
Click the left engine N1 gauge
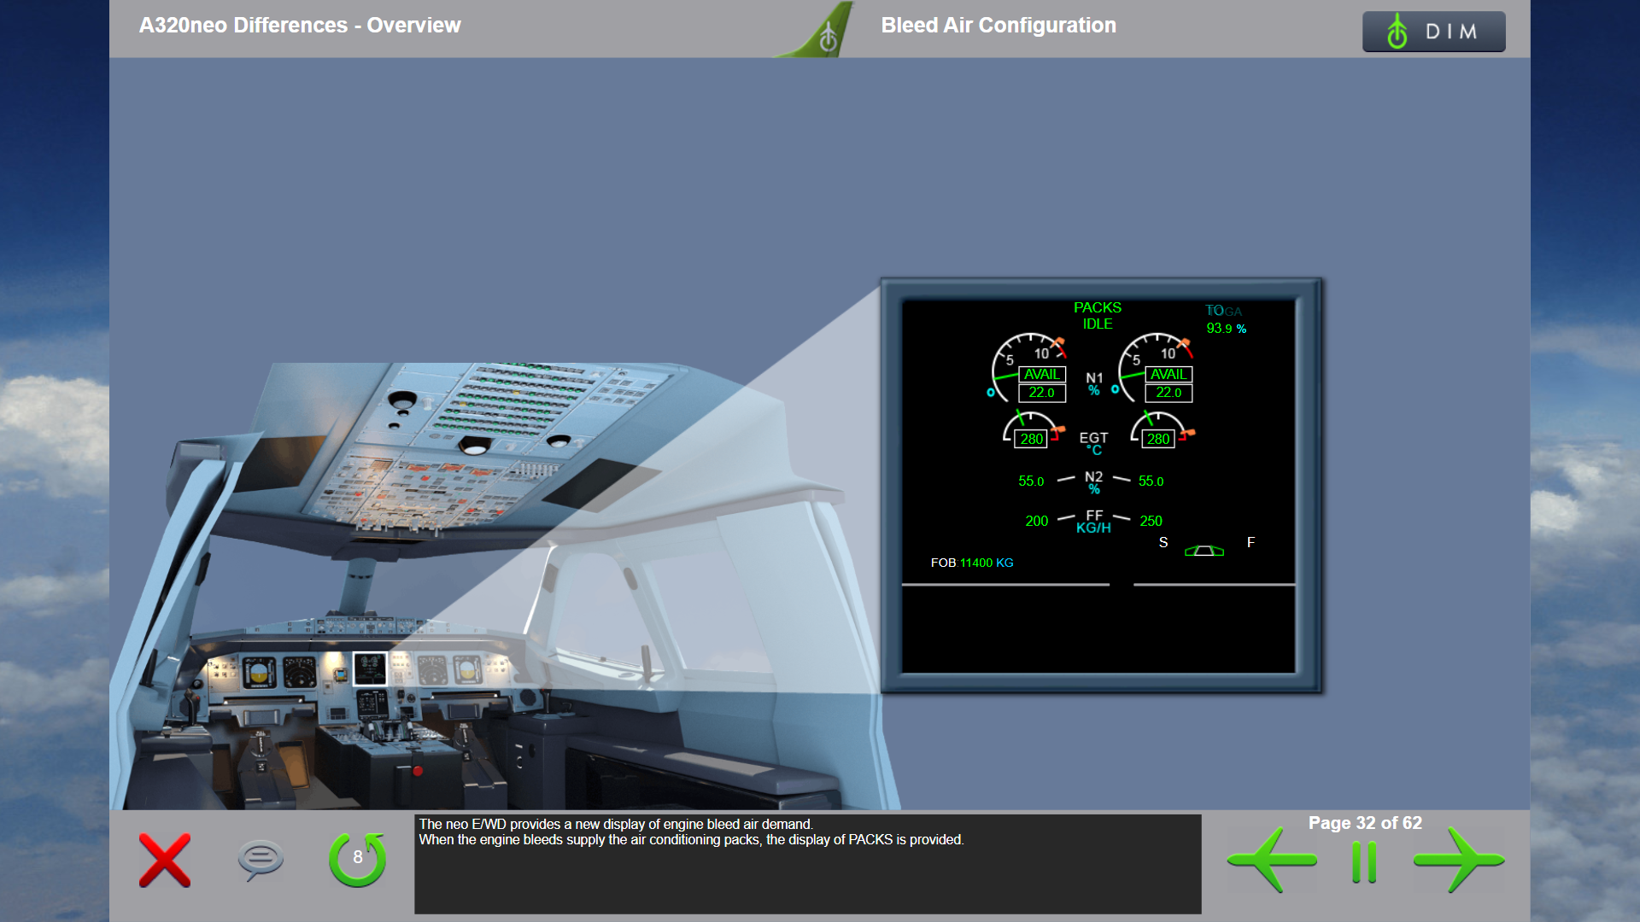[1029, 368]
